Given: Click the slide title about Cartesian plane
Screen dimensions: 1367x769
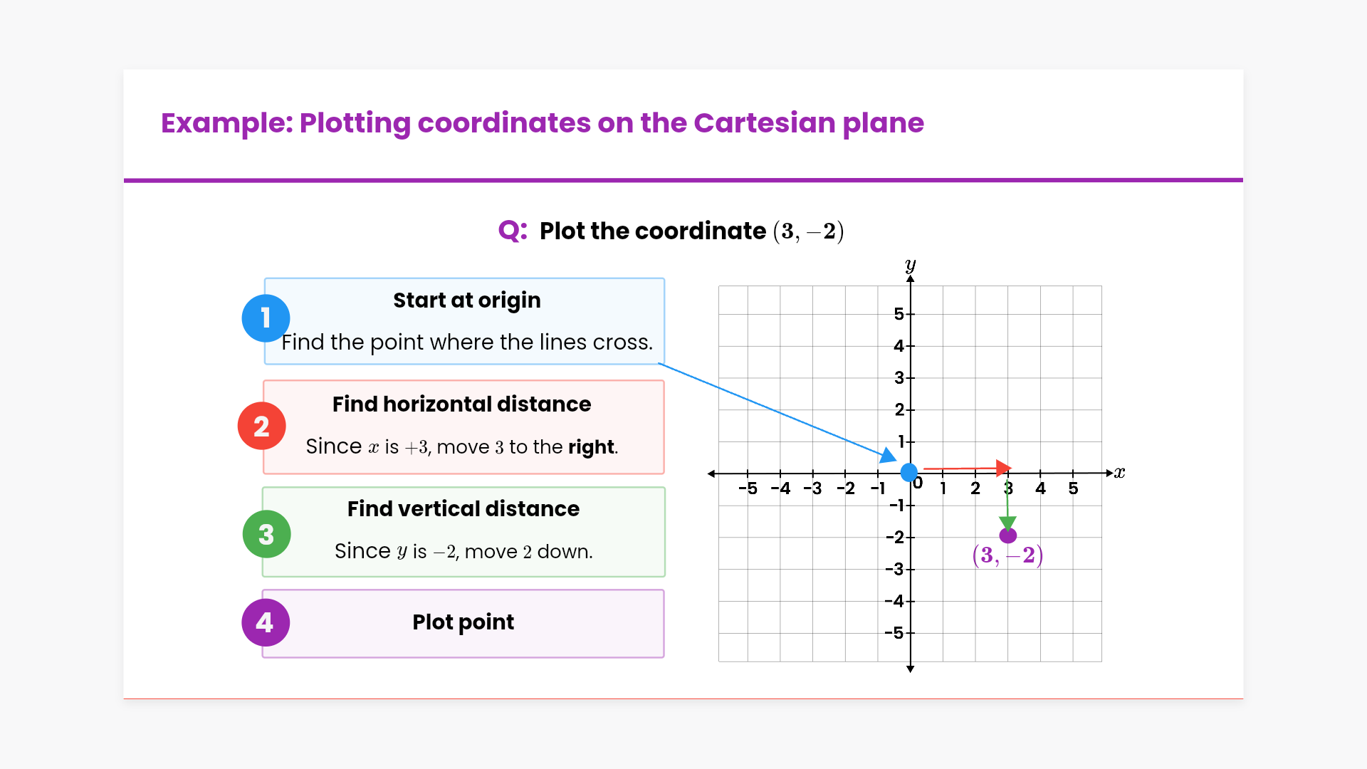Looking at the screenshot, I should coord(542,123).
